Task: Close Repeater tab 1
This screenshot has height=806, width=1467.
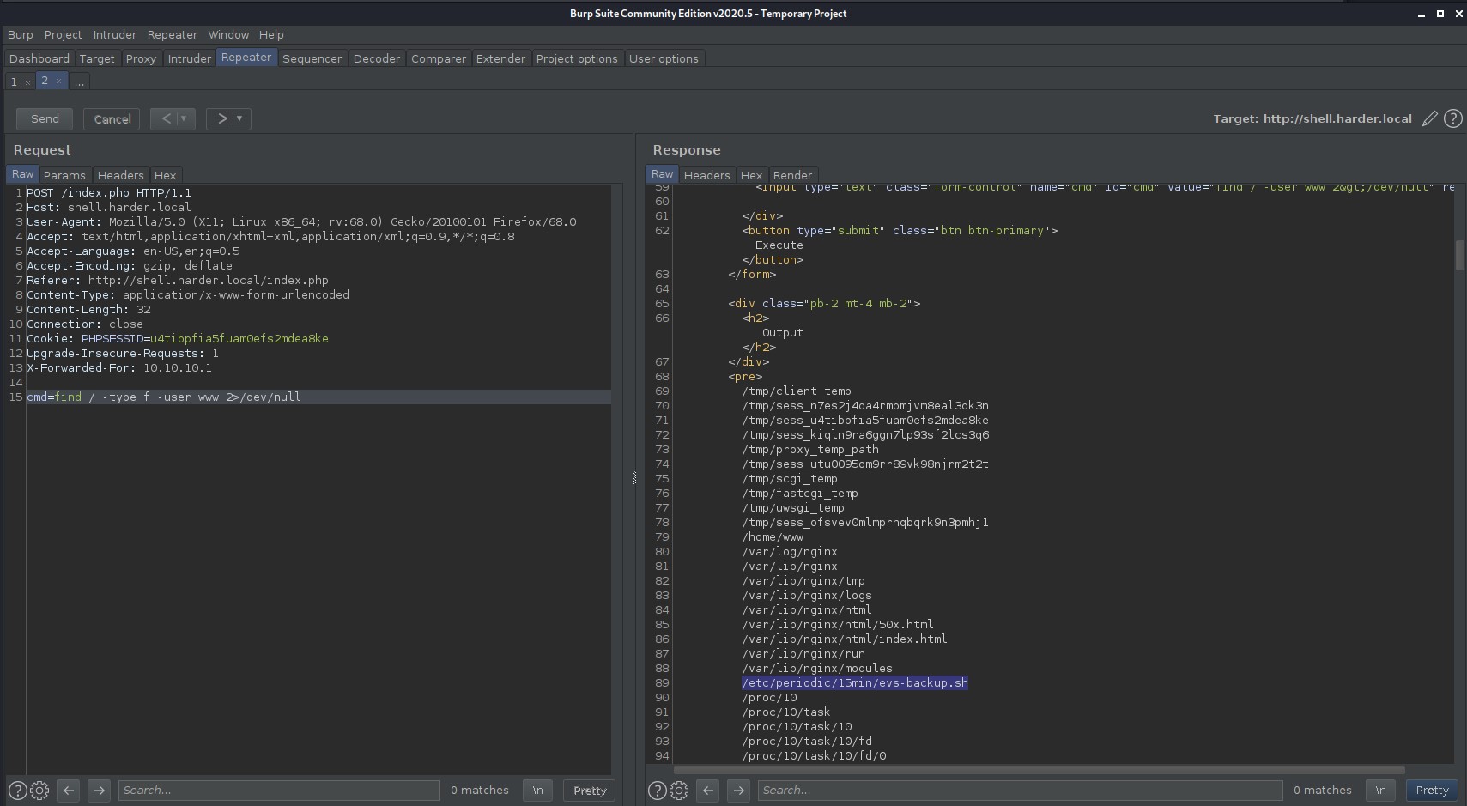Action: click(x=27, y=82)
